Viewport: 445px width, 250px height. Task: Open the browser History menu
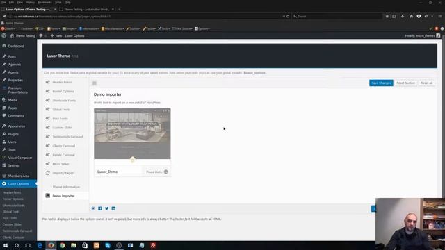(x=30, y=2)
